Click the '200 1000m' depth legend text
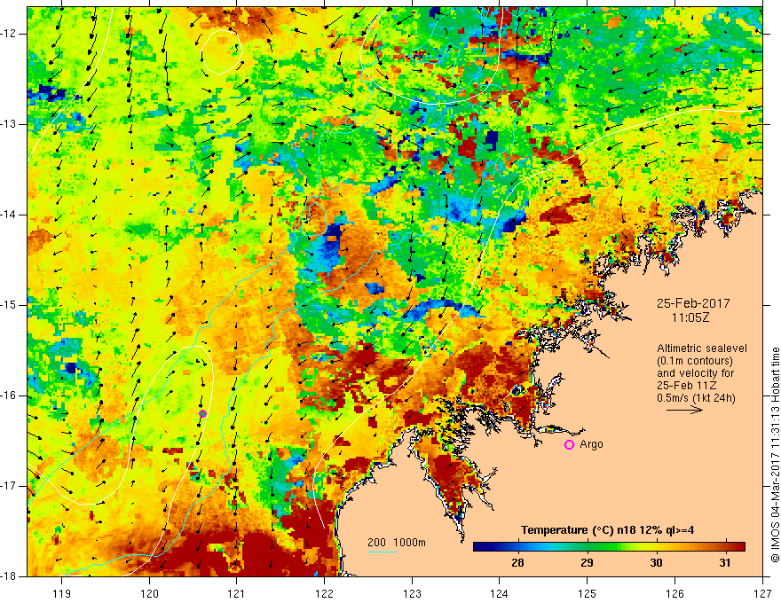781x603 pixels. [397, 543]
